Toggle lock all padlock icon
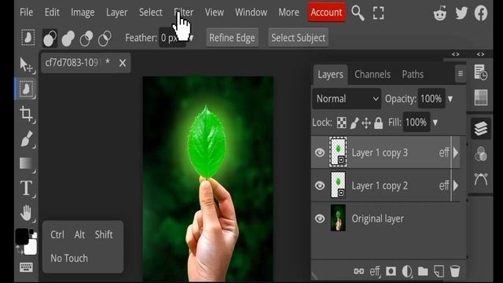 coord(379,123)
